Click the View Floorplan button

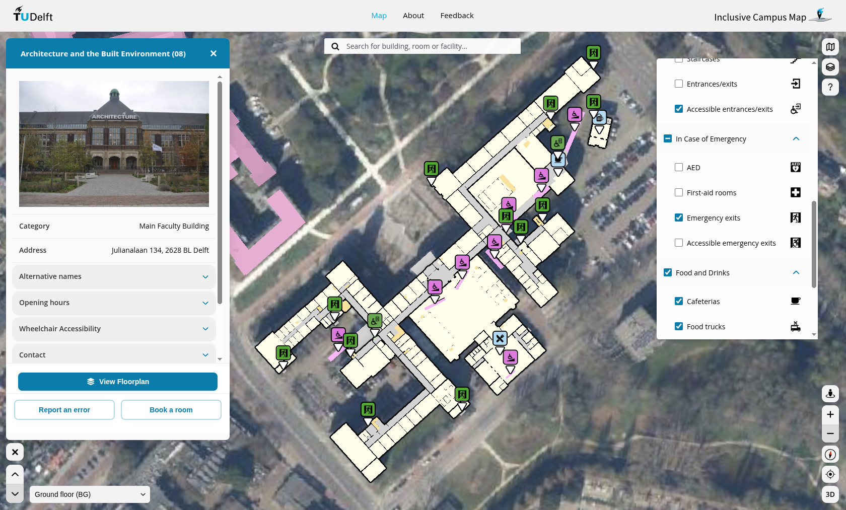(118, 382)
